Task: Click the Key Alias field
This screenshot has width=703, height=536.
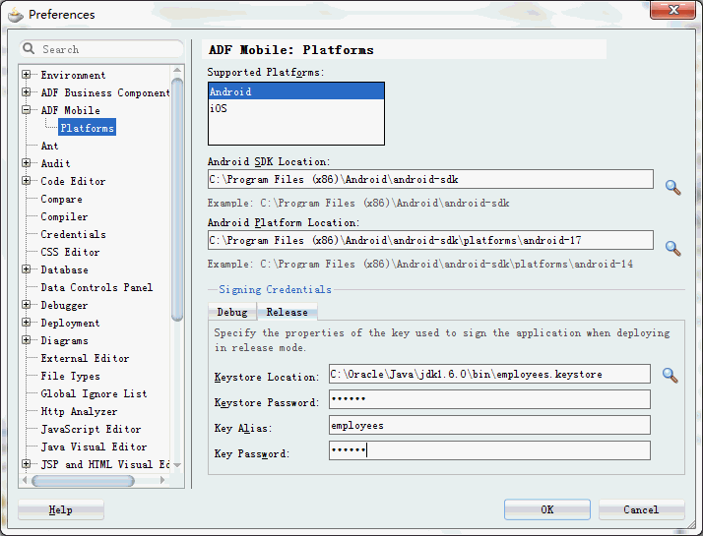Action: tap(489, 425)
